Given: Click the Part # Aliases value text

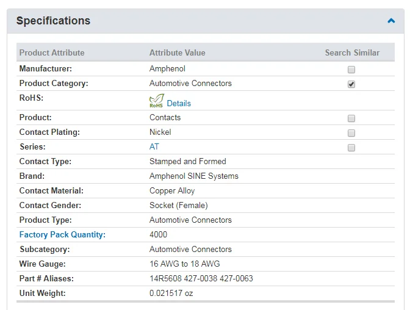Looking at the screenshot, I should pyautogui.click(x=201, y=279).
